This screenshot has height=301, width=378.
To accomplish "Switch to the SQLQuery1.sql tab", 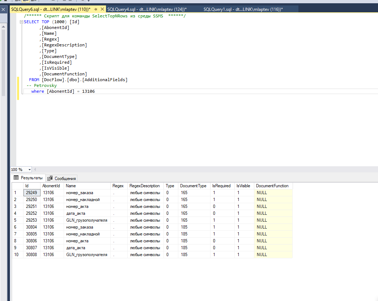I will point(243,9).
